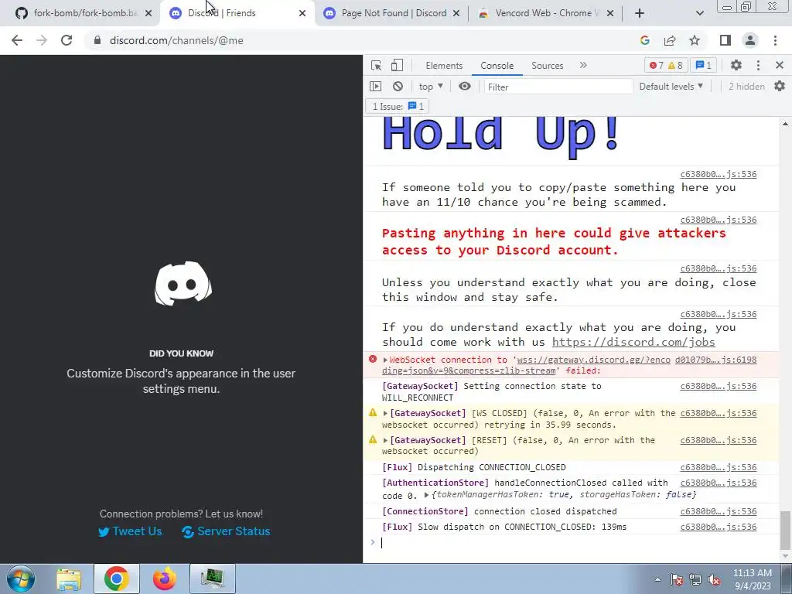This screenshot has width=792, height=594.
Task: Open the Default levels dropdown
Action: 671,87
